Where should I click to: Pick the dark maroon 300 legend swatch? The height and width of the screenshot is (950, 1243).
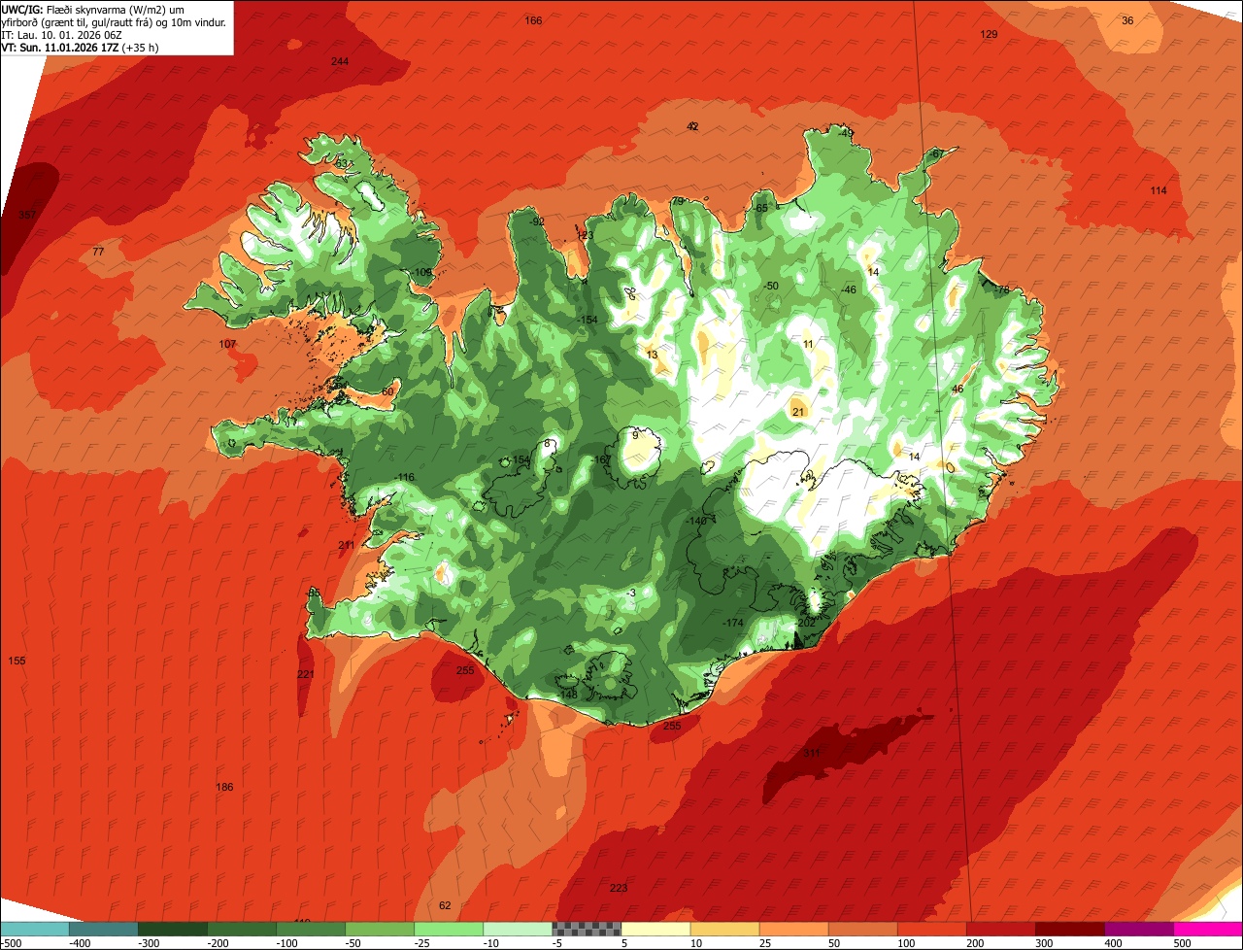1069,929
